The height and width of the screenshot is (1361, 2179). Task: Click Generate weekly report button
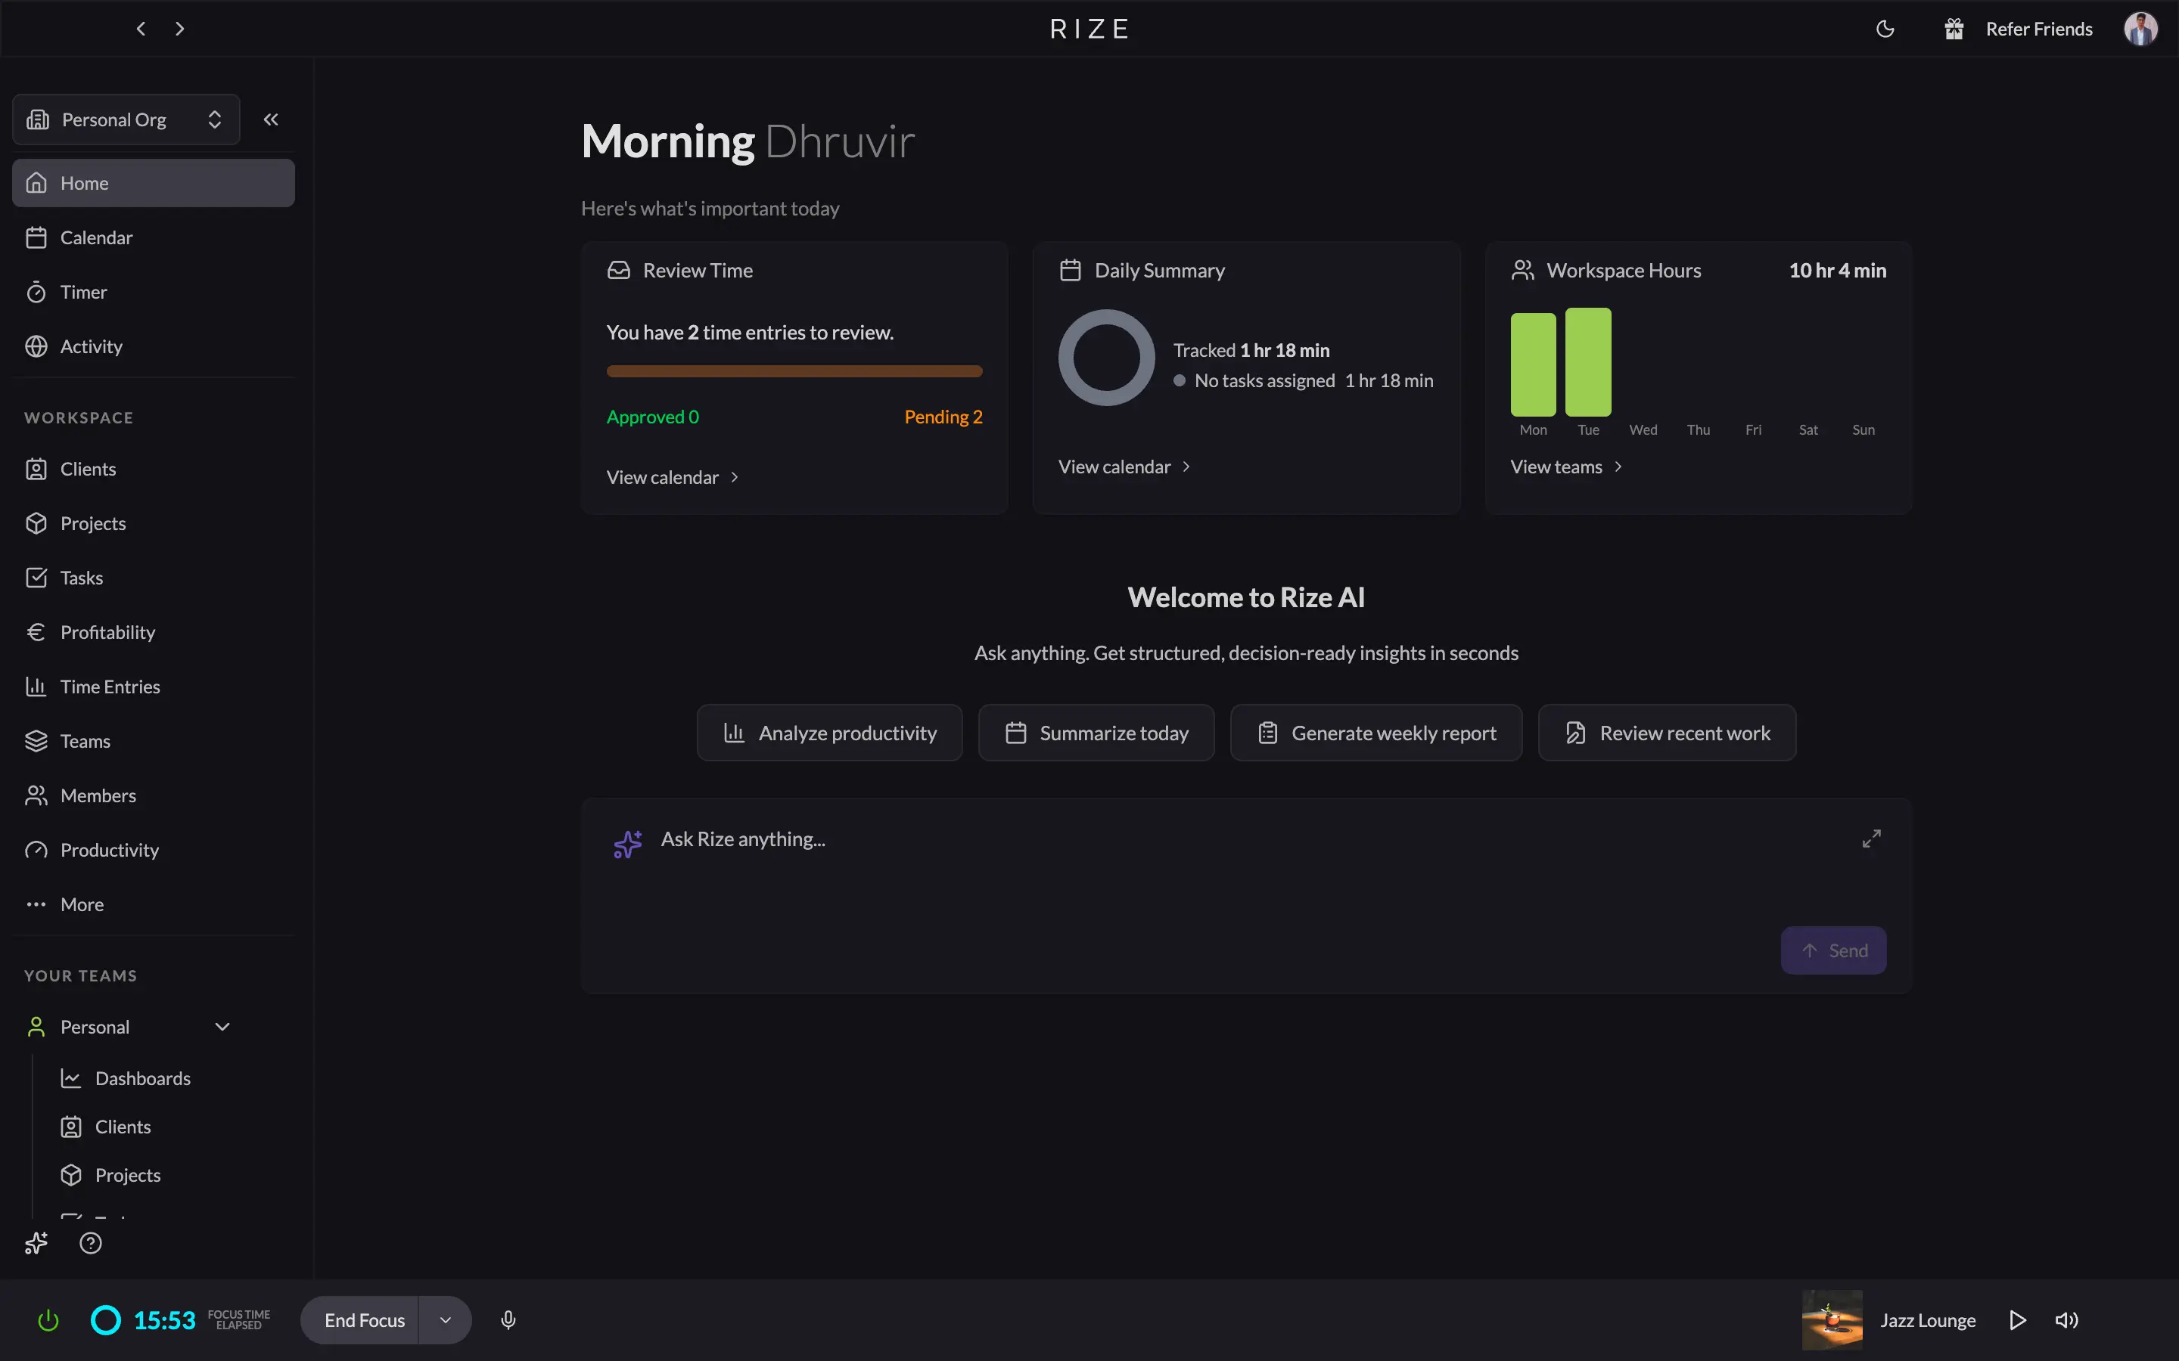(x=1375, y=733)
